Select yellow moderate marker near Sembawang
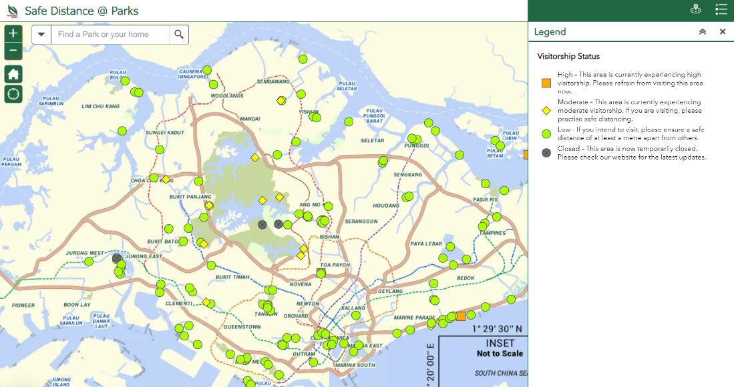This screenshot has width=734, height=387. point(281,101)
